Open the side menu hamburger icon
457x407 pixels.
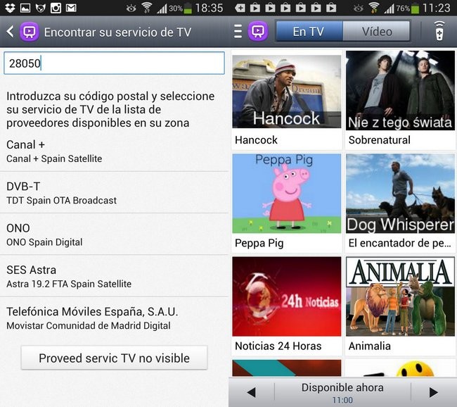pyautogui.click(x=238, y=31)
